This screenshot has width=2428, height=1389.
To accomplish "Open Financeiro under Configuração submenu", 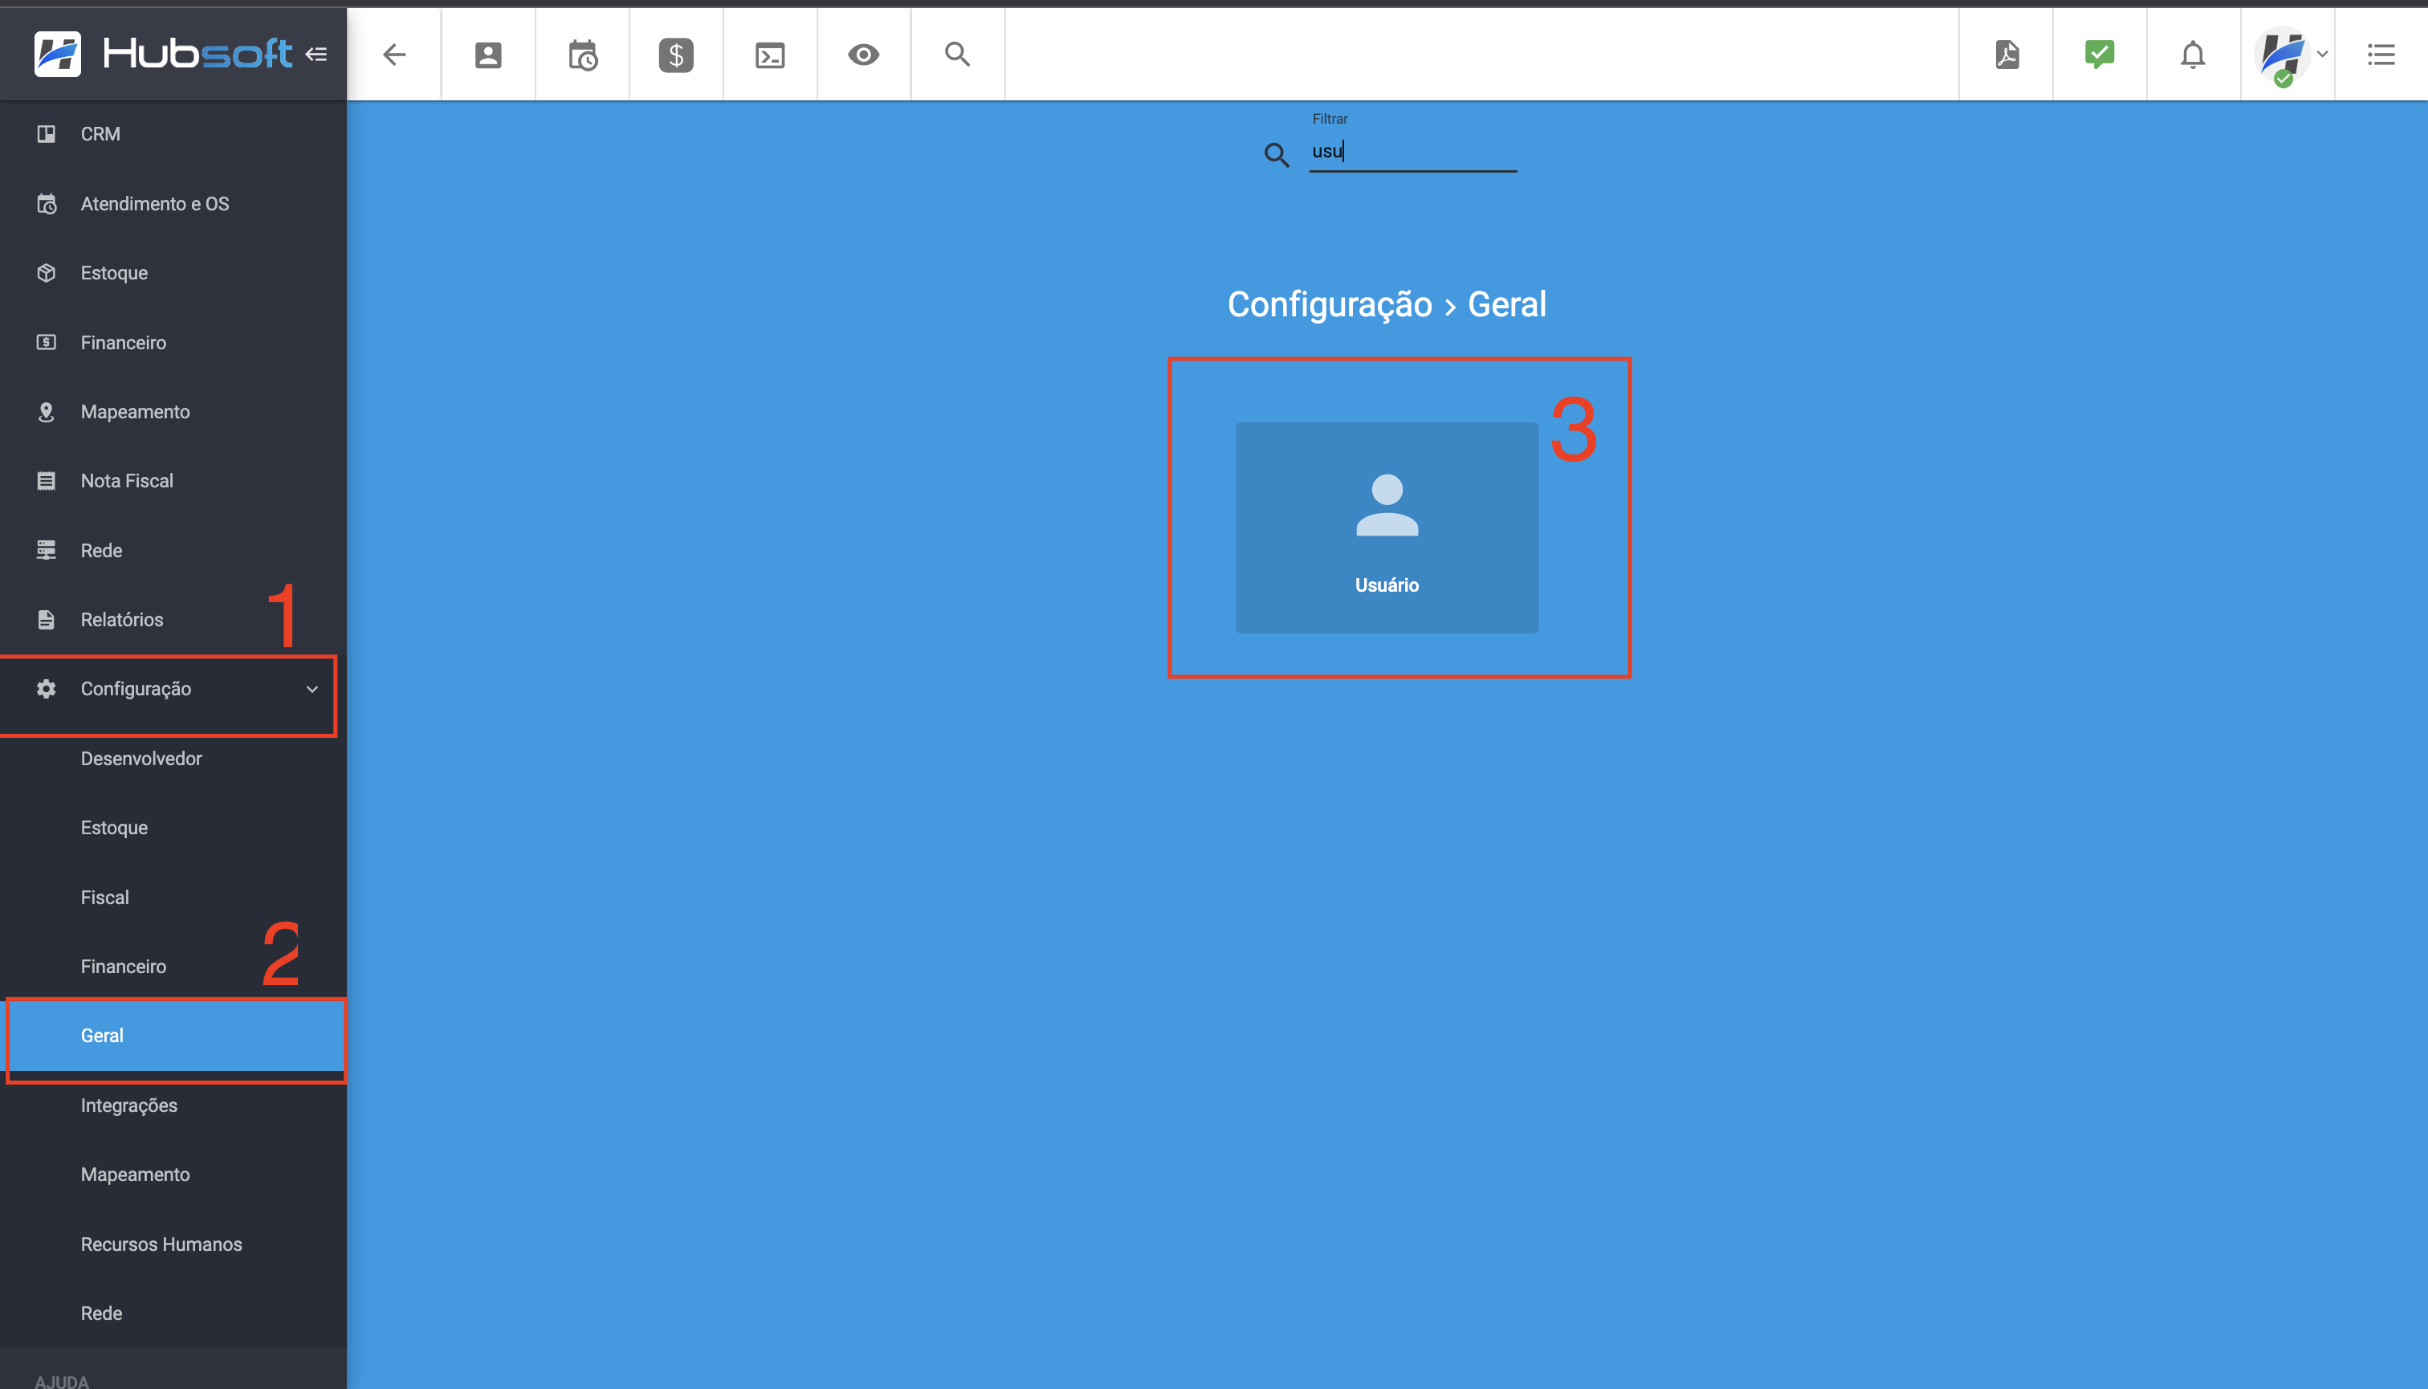I will (x=173, y=967).
